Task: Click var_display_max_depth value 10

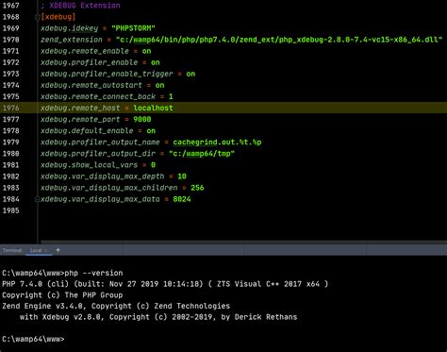Action: tap(182, 176)
